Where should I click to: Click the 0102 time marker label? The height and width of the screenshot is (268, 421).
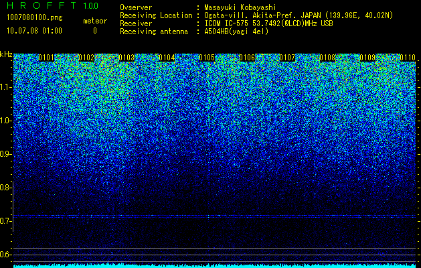click(x=86, y=58)
